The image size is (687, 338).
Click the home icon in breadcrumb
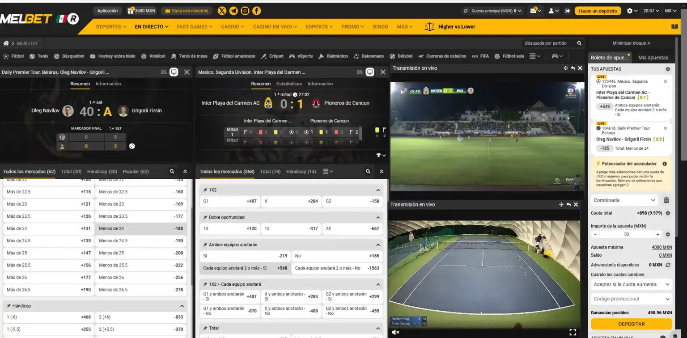(6, 43)
